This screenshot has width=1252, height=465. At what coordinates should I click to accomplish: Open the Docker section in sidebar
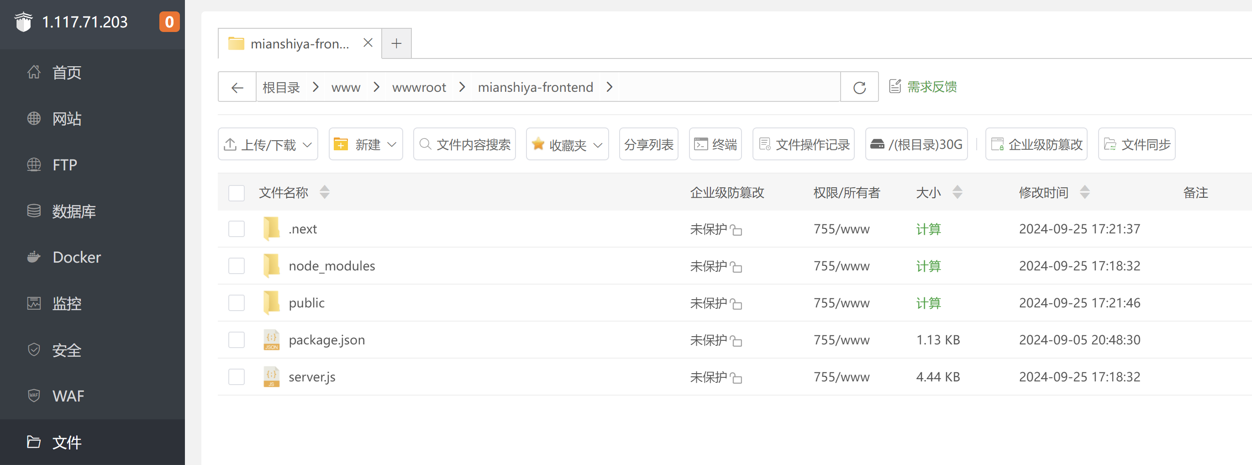tap(76, 257)
